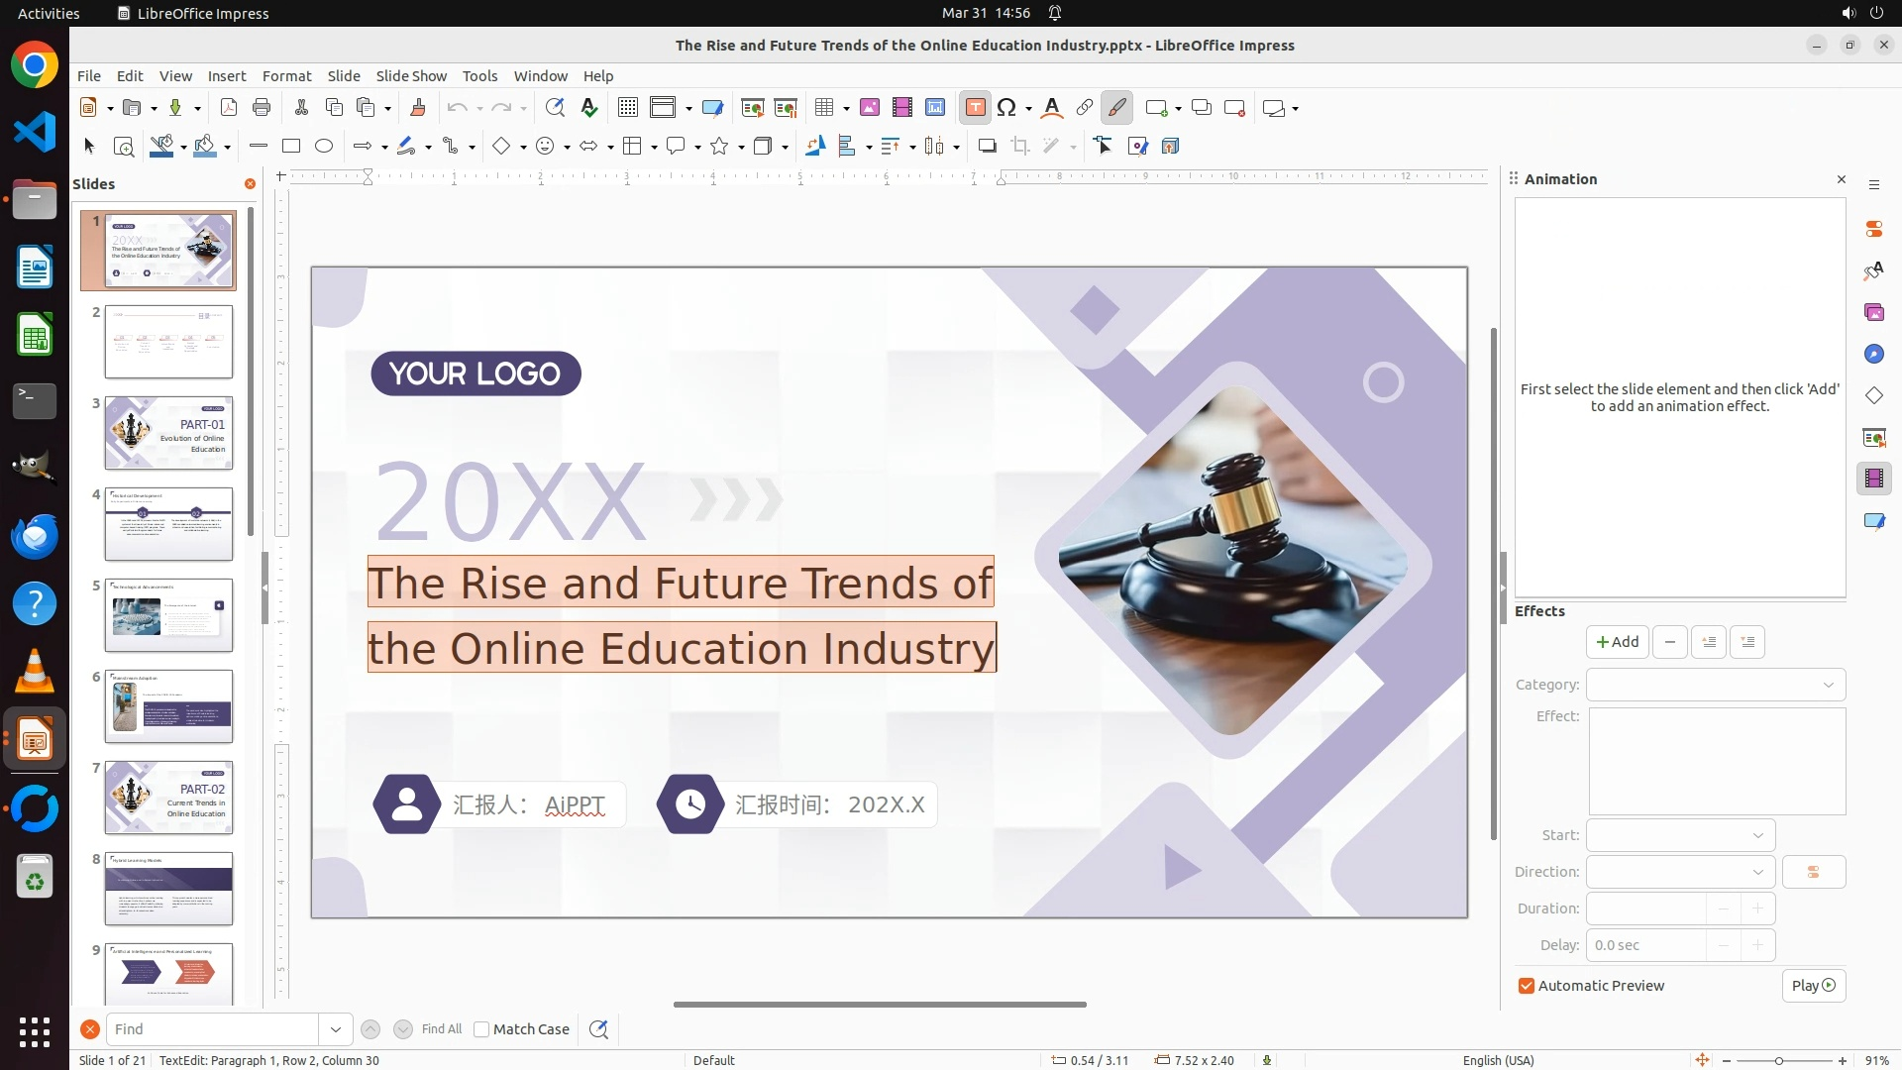This screenshot has height=1070, width=1902.
Task: Click the Insert Text Box toolbar icon
Action: [975, 108]
